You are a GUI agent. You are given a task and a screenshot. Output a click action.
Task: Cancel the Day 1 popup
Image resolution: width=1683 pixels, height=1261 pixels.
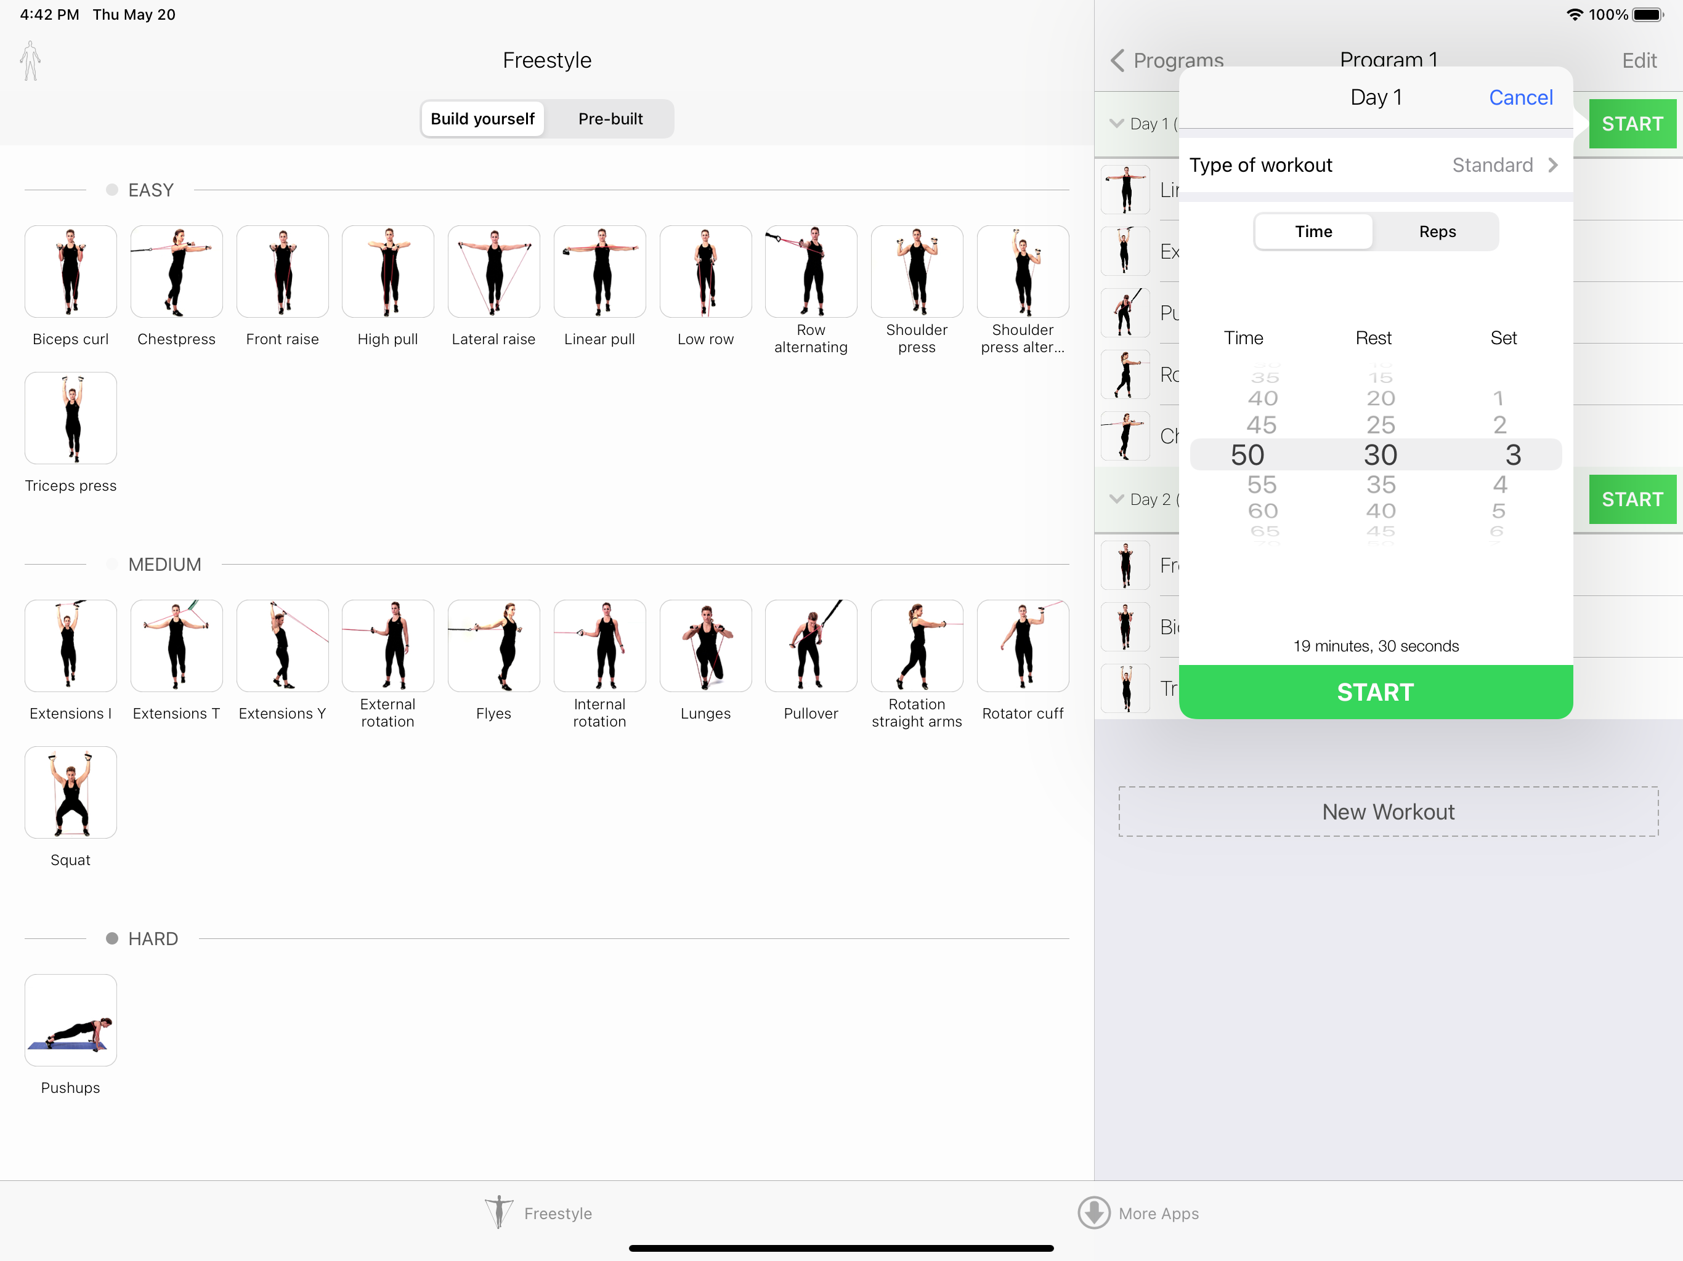click(x=1520, y=97)
